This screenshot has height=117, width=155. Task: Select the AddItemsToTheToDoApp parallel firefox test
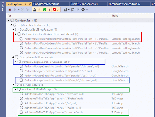(x=80, y=99)
